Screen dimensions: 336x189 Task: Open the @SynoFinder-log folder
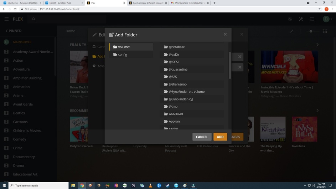click(x=192, y=99)
